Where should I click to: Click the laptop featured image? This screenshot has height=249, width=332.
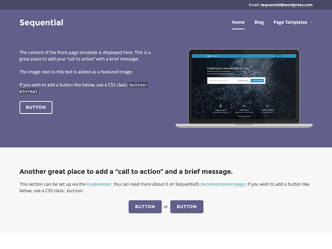(x=244, y=89)
